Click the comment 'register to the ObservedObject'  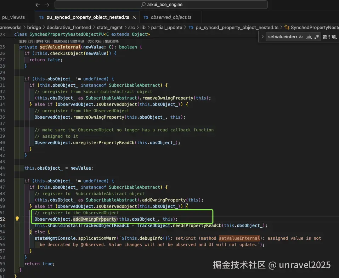(77, 213)
